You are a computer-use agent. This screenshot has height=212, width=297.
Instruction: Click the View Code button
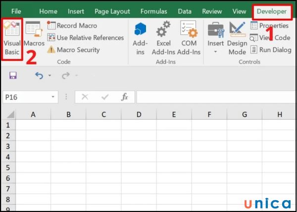click(271, 38)
